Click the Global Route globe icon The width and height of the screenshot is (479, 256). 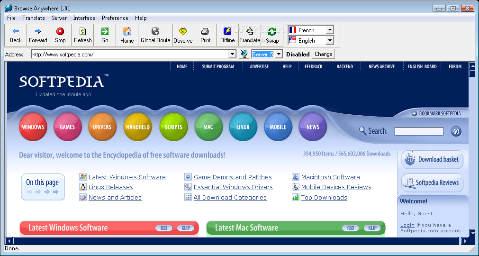155,31
